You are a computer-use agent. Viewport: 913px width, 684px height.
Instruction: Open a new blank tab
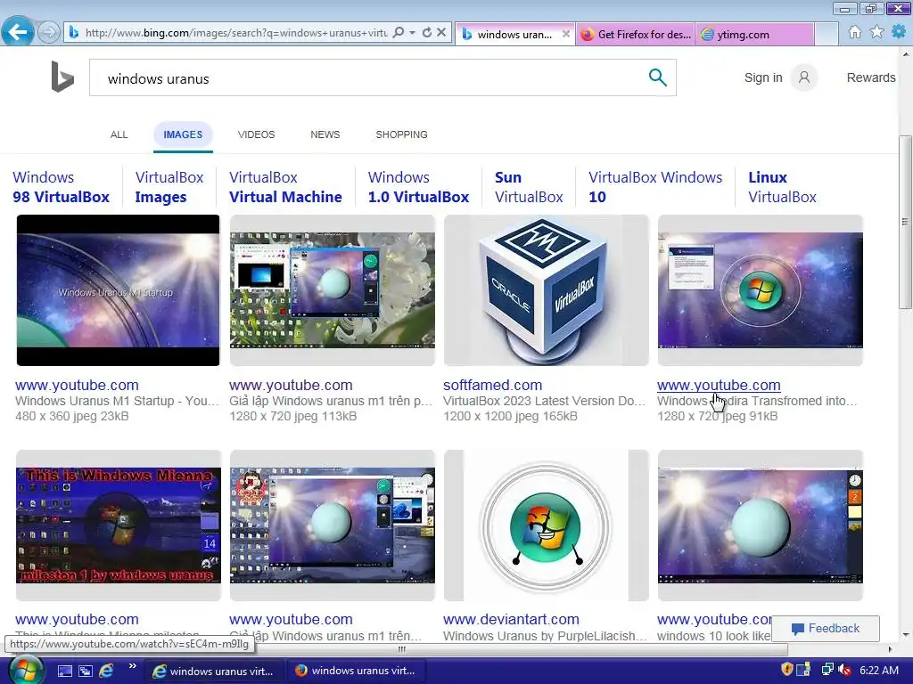point(827,35)
